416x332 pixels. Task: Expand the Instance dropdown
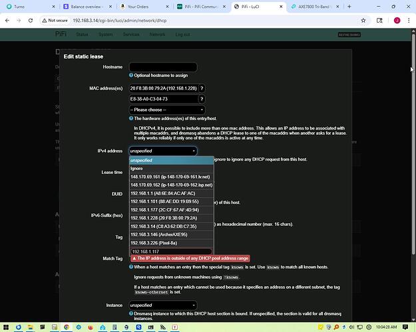(x=163, y=305)
